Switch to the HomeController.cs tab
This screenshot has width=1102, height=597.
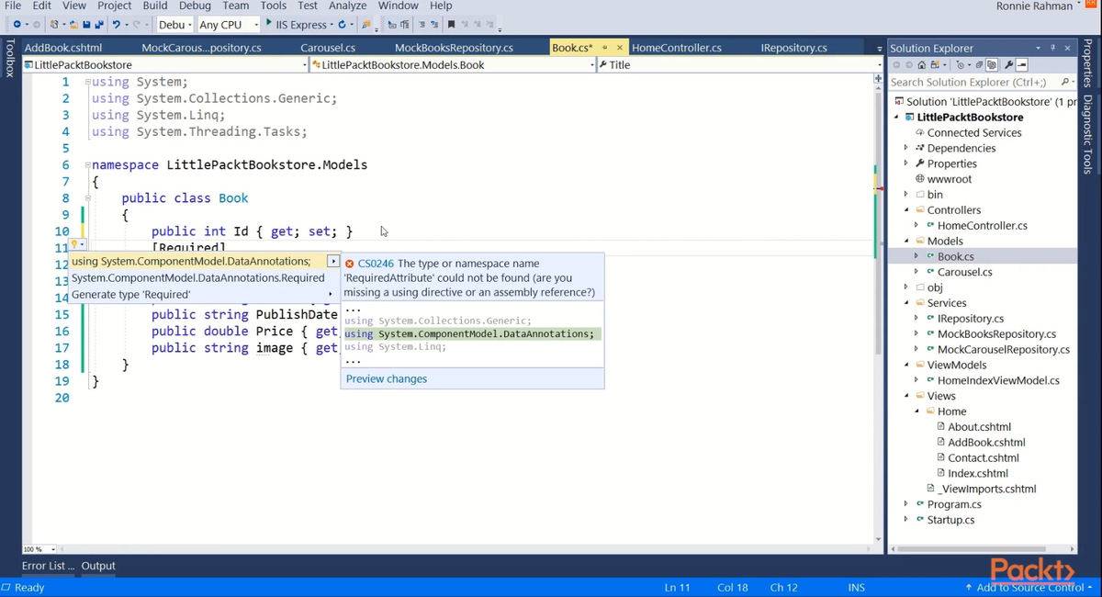coord(677,48)
